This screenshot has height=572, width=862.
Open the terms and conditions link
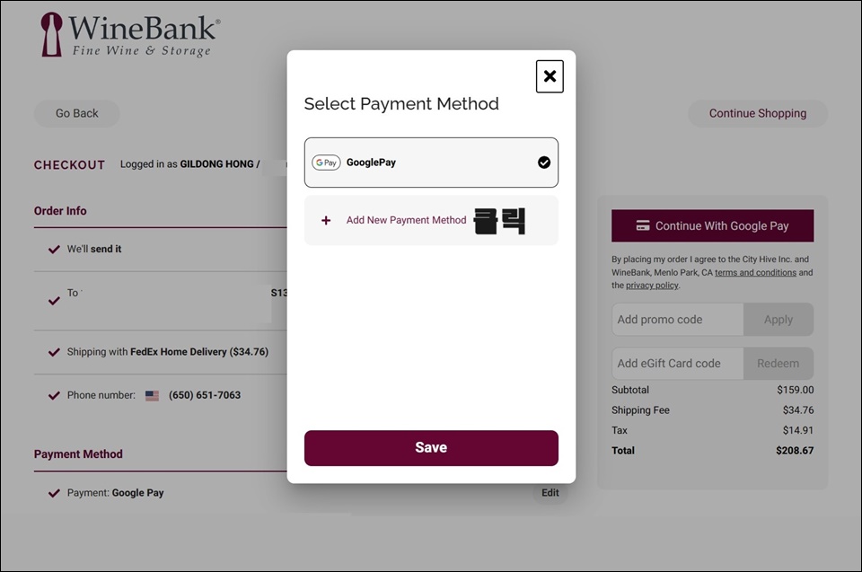click(x=755, y=272)
